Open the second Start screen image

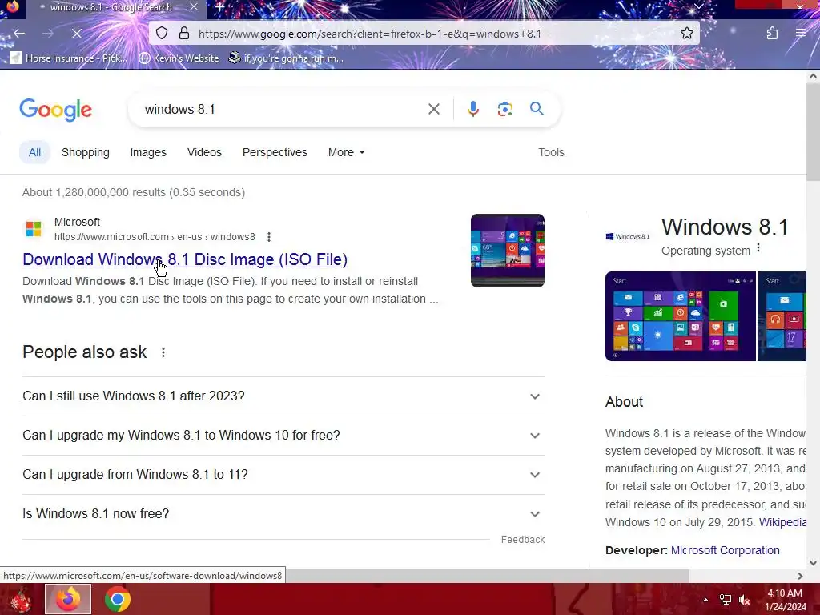(x=782, y=316)
